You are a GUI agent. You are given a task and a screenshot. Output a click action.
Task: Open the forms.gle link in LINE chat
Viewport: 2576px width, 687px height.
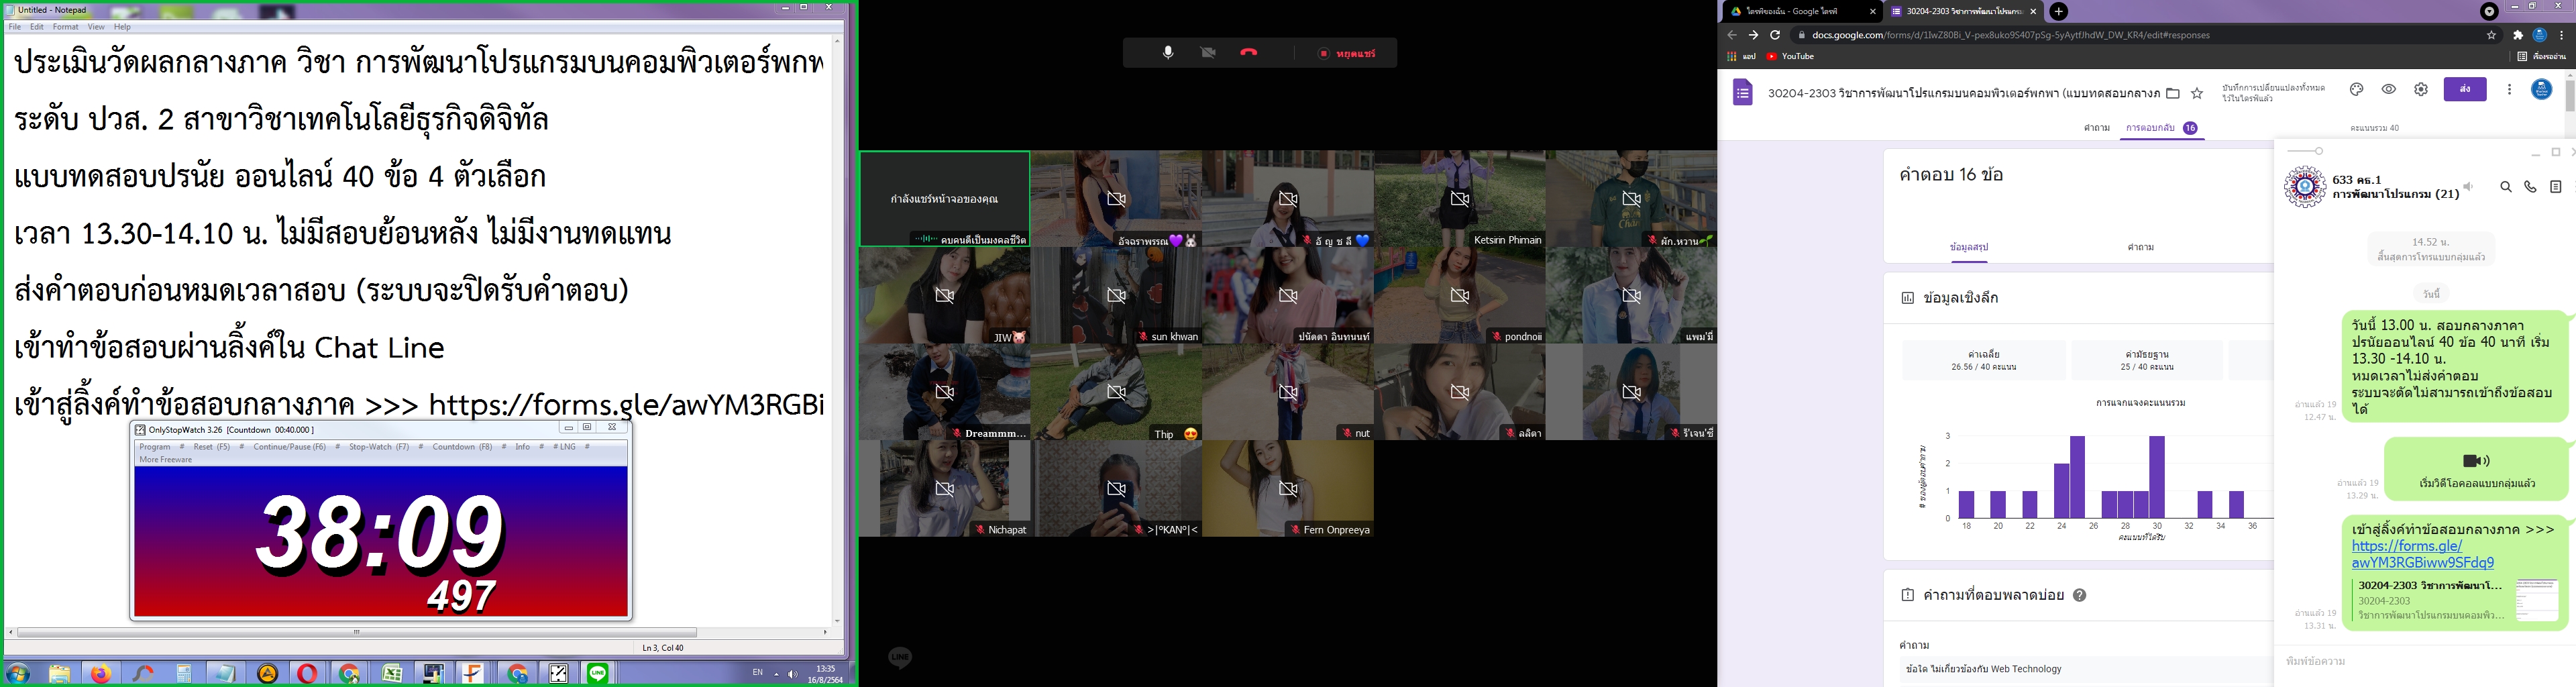click(x=2423, y=554)
